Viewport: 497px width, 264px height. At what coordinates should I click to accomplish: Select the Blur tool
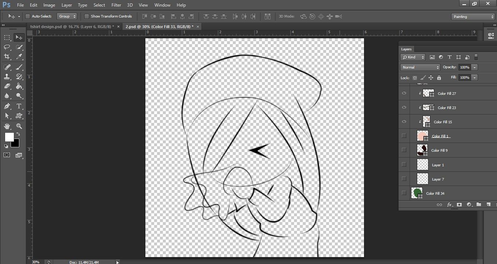[x=7, y=96]
